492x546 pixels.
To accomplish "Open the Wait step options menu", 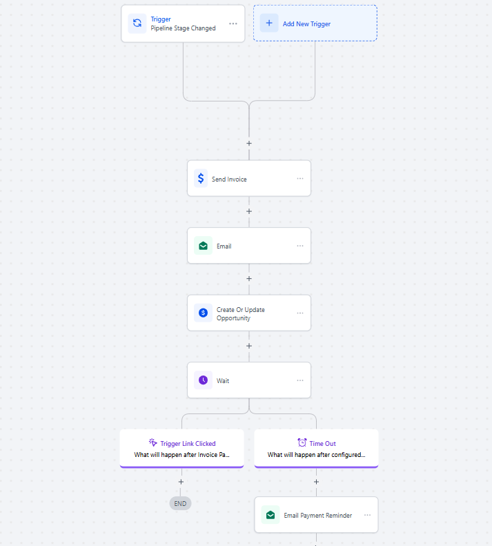I will coord(300,380).
